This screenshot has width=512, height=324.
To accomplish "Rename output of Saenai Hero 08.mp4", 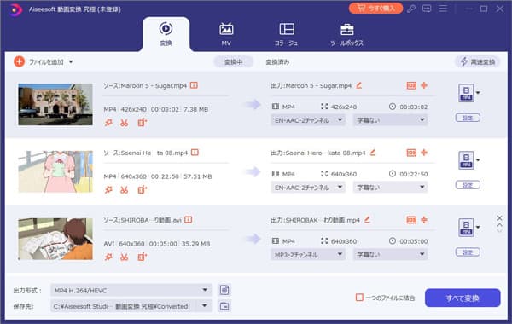I will [373, 153].
